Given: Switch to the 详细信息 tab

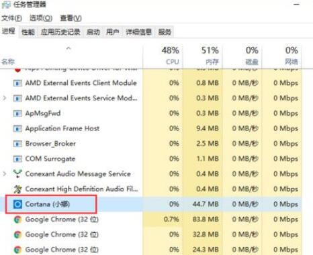Looking at the screenshot, I should tap(139, 32).
